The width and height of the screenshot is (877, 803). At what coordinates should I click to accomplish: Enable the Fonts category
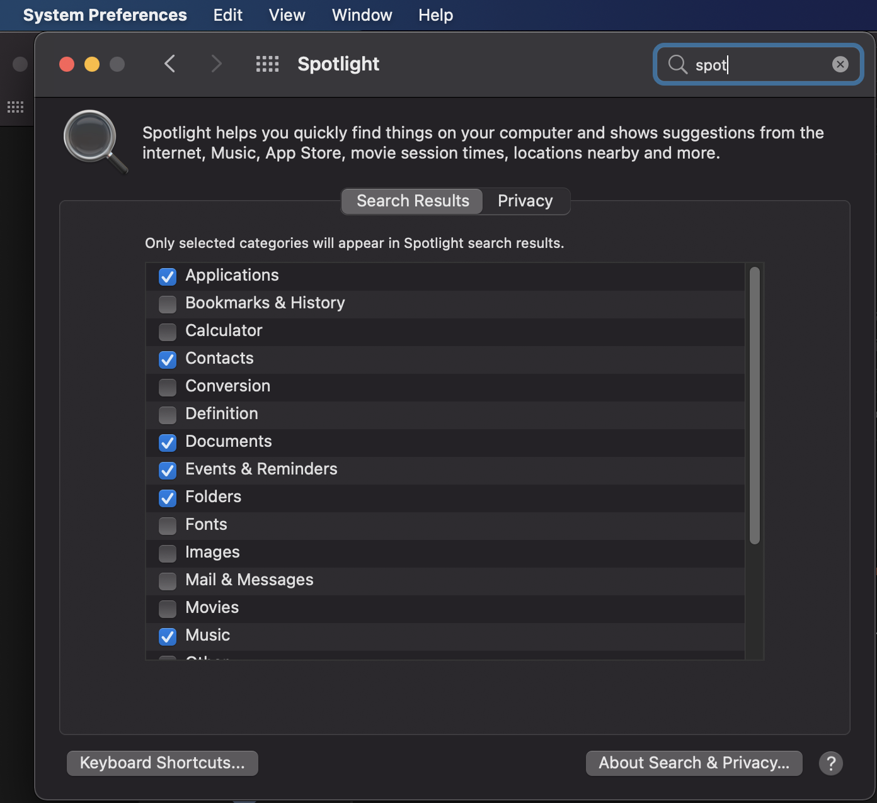(168, 525)
